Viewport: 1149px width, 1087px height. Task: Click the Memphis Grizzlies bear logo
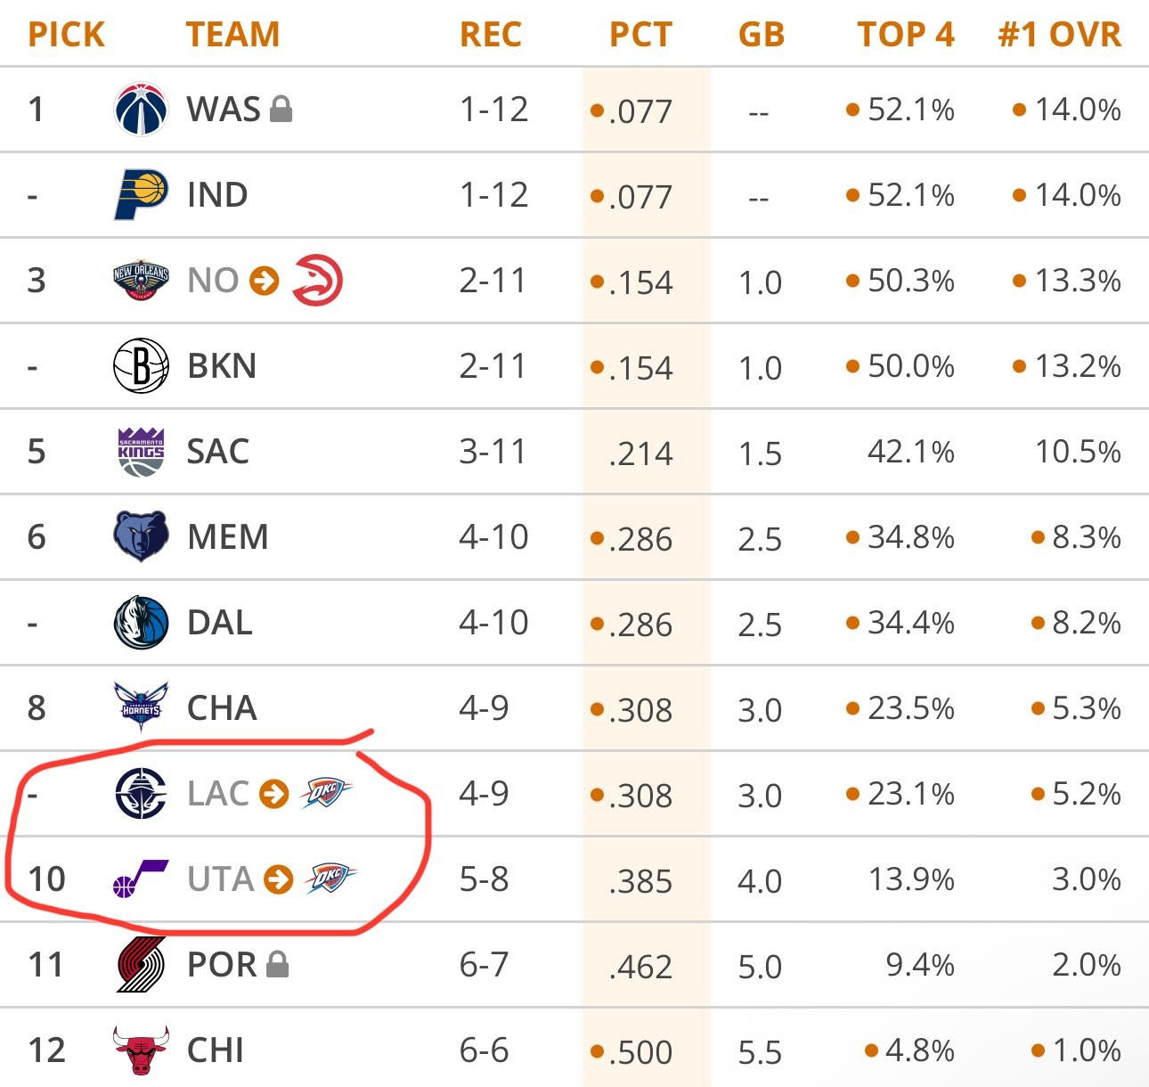(141, 536)
